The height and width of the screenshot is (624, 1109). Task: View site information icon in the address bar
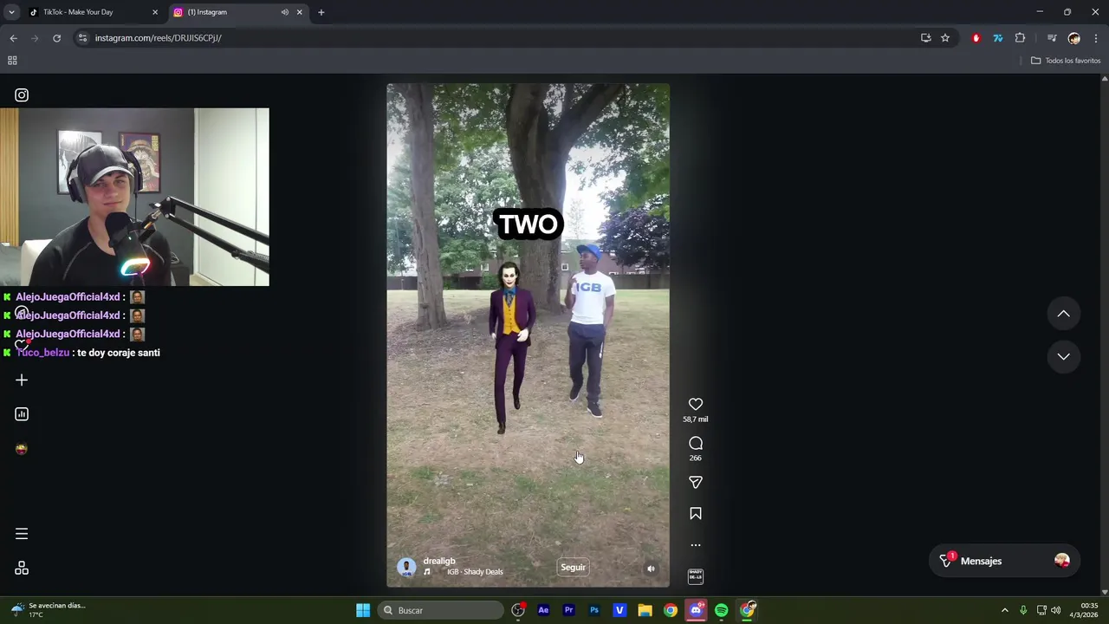tap(82, 38)
